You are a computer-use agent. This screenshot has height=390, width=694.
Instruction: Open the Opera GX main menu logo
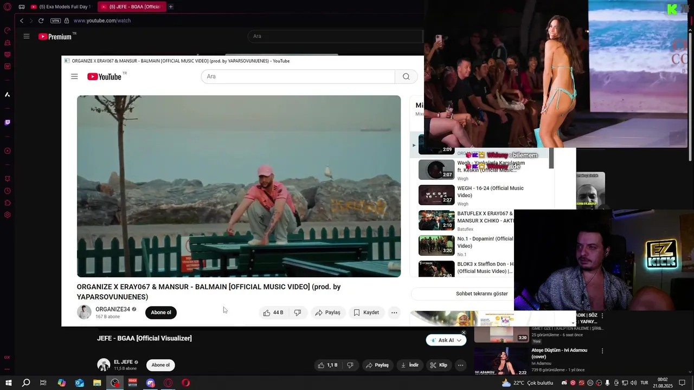[x=7, y=7]
